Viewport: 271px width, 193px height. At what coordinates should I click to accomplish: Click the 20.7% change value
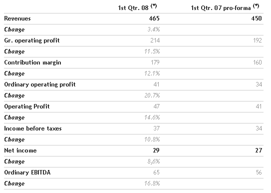point(152,95)
